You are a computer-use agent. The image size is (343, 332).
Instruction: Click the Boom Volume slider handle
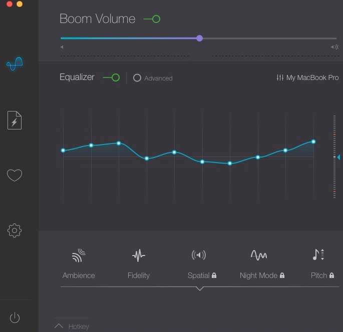pos(199,38)
